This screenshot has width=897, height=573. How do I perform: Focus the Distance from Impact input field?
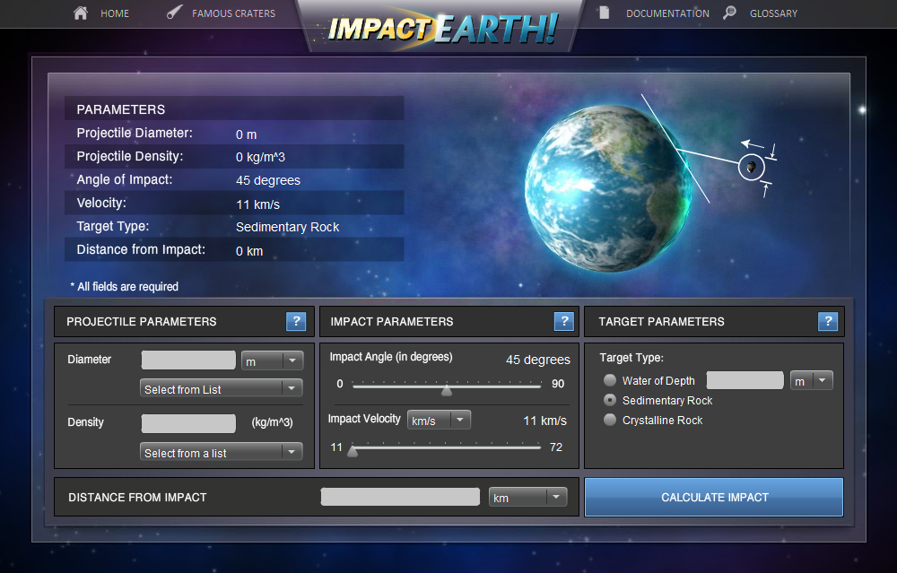pyautogui.click(x=400, y=497)
